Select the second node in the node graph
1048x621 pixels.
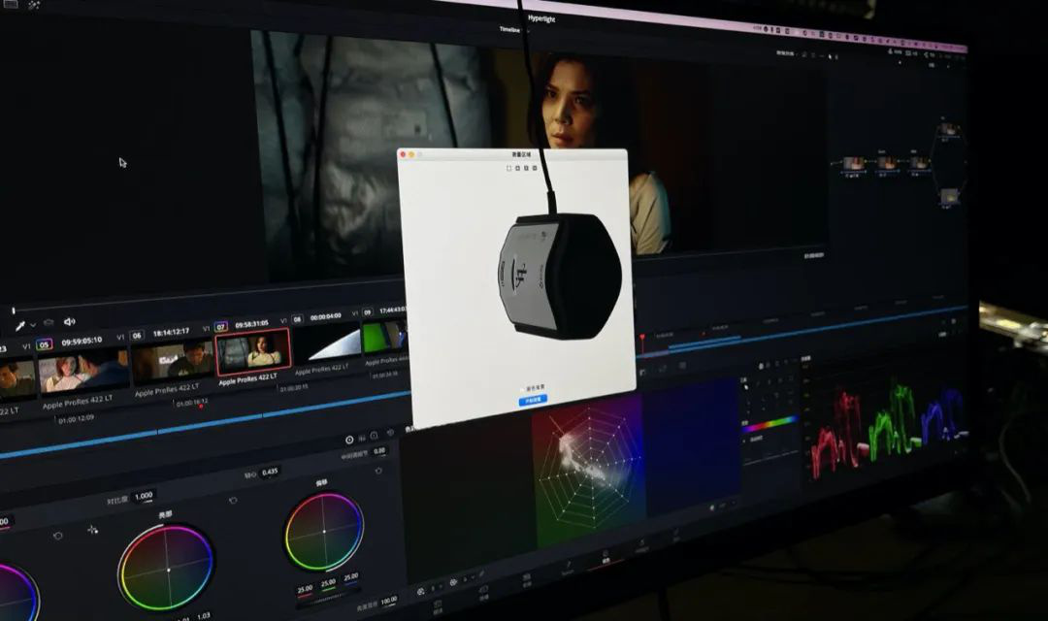coord(887,163)
